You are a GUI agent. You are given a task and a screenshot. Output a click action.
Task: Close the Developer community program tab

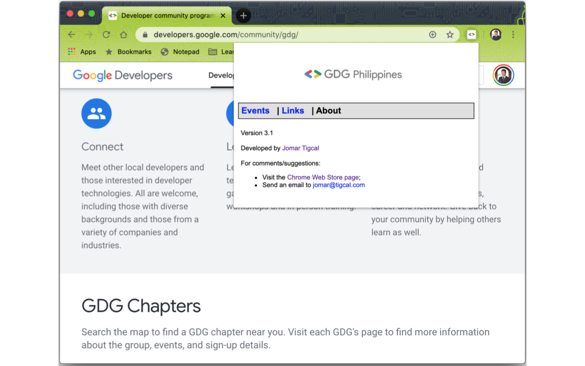tap(223, 16)
